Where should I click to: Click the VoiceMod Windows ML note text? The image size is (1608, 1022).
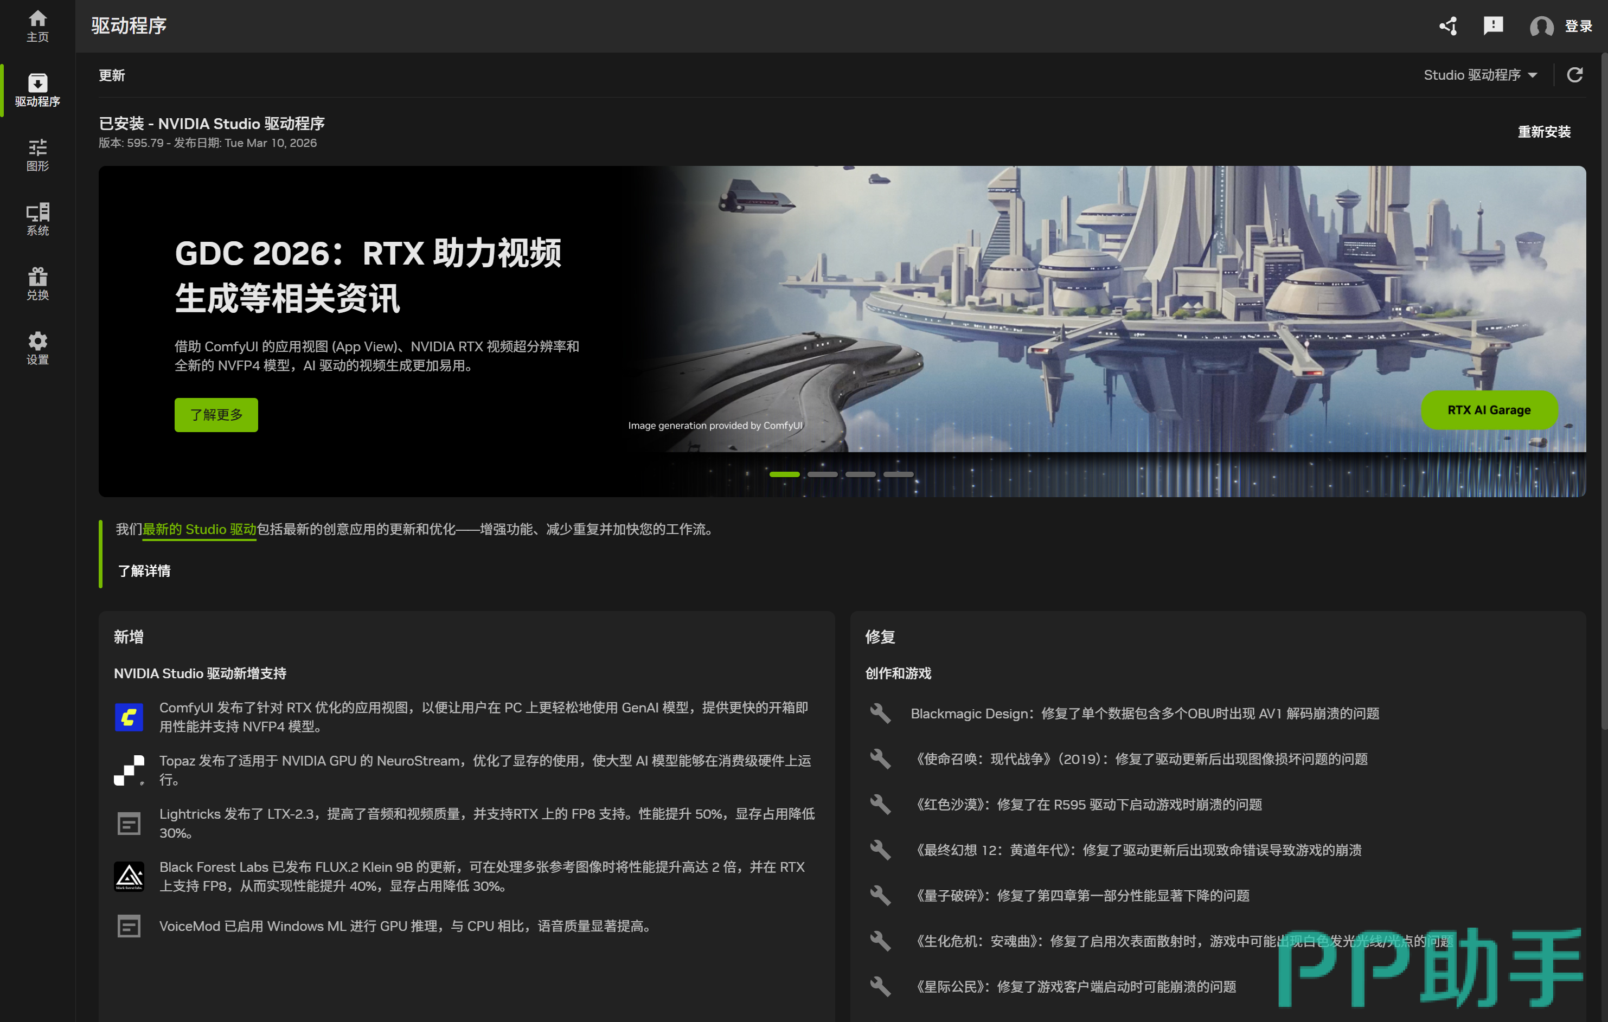405,926
